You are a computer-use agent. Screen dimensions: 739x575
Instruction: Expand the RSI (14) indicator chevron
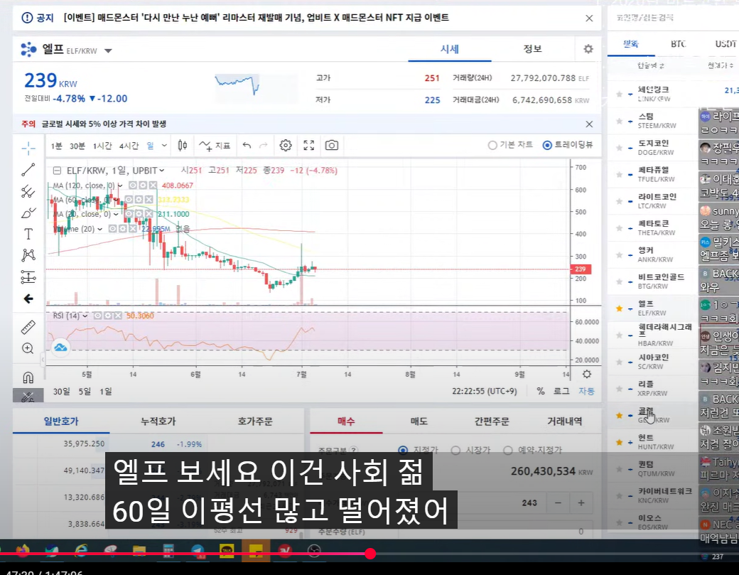point(85,316)
